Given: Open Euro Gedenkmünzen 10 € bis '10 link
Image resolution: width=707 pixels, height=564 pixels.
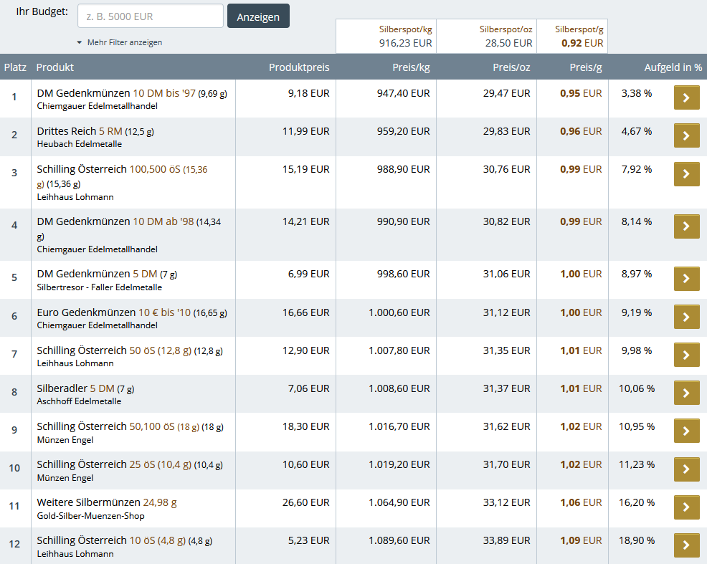Looking at the screenshot, I should pyautogui.click(x=132, y=312).
